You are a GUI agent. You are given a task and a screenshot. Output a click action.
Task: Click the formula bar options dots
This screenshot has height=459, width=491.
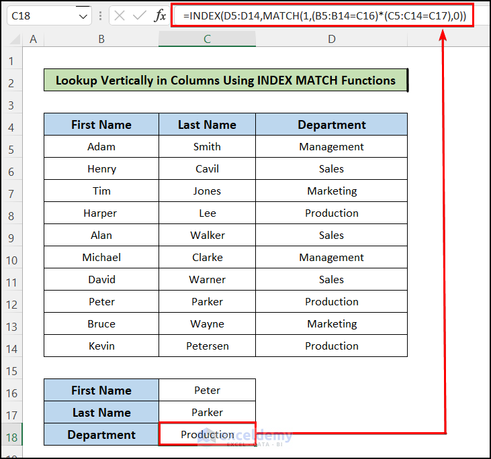(x=100, y=16)
